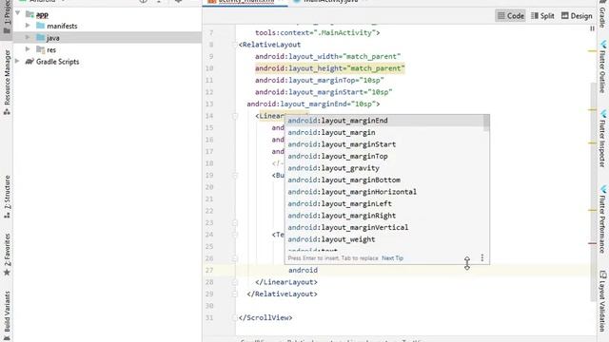Click line number 27 in gutter
This screenshot has width=609, height=342.
point(209,270)
